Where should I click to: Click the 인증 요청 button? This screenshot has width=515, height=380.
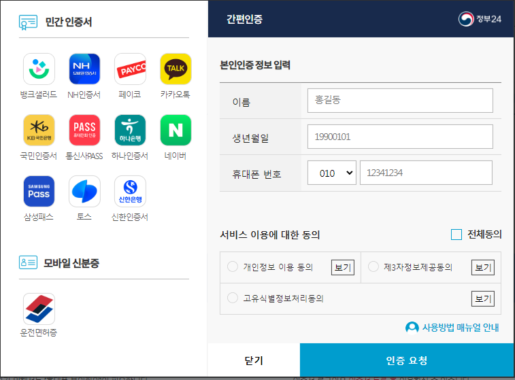[407, 360]
